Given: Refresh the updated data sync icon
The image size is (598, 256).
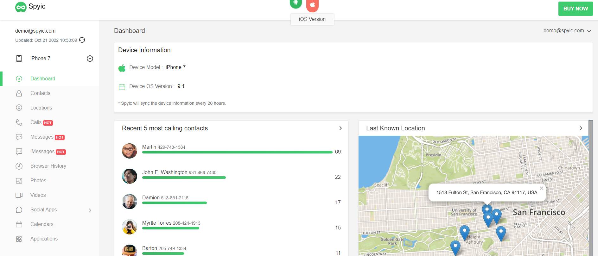Looking at the screenshot, I should click(x=82, y=40).
